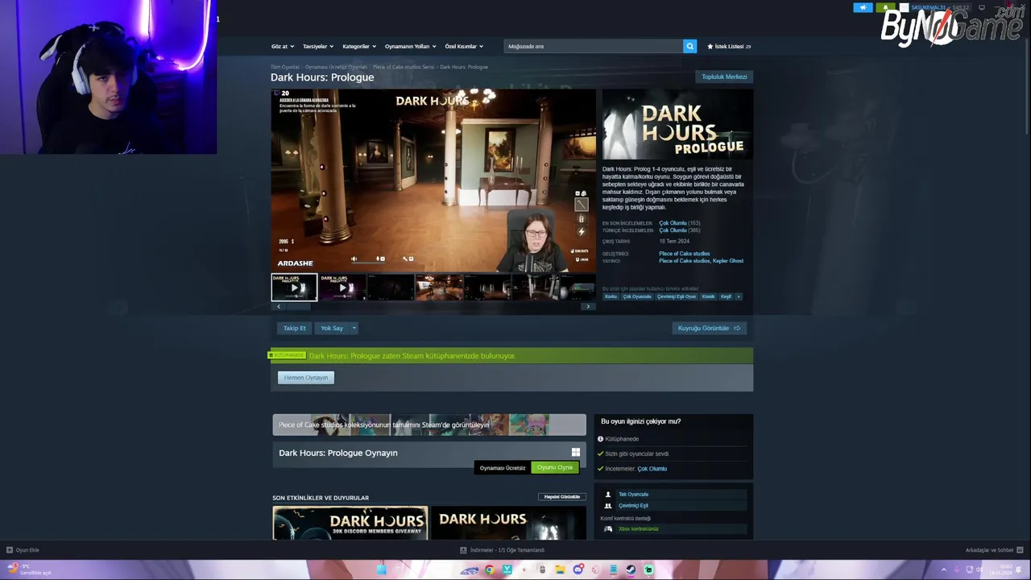Open the Göz at menu

point(283,46)
